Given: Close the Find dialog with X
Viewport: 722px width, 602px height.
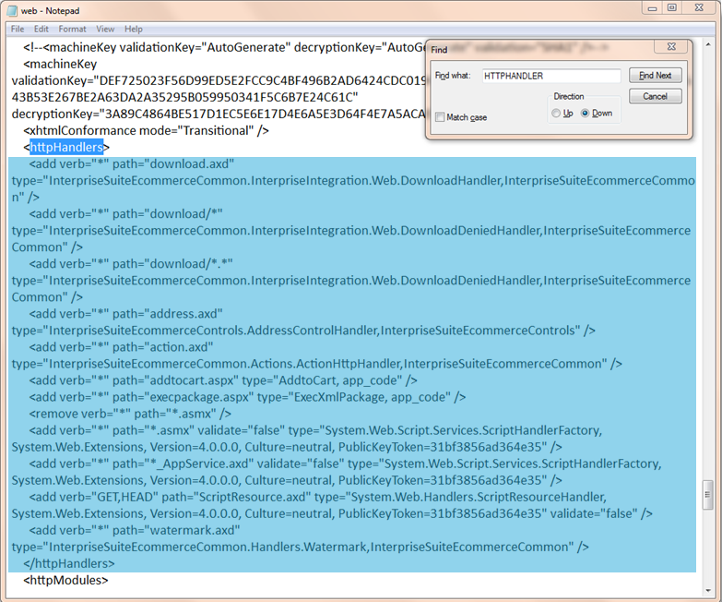Looking at the screenshot, I should click(671, 47).
